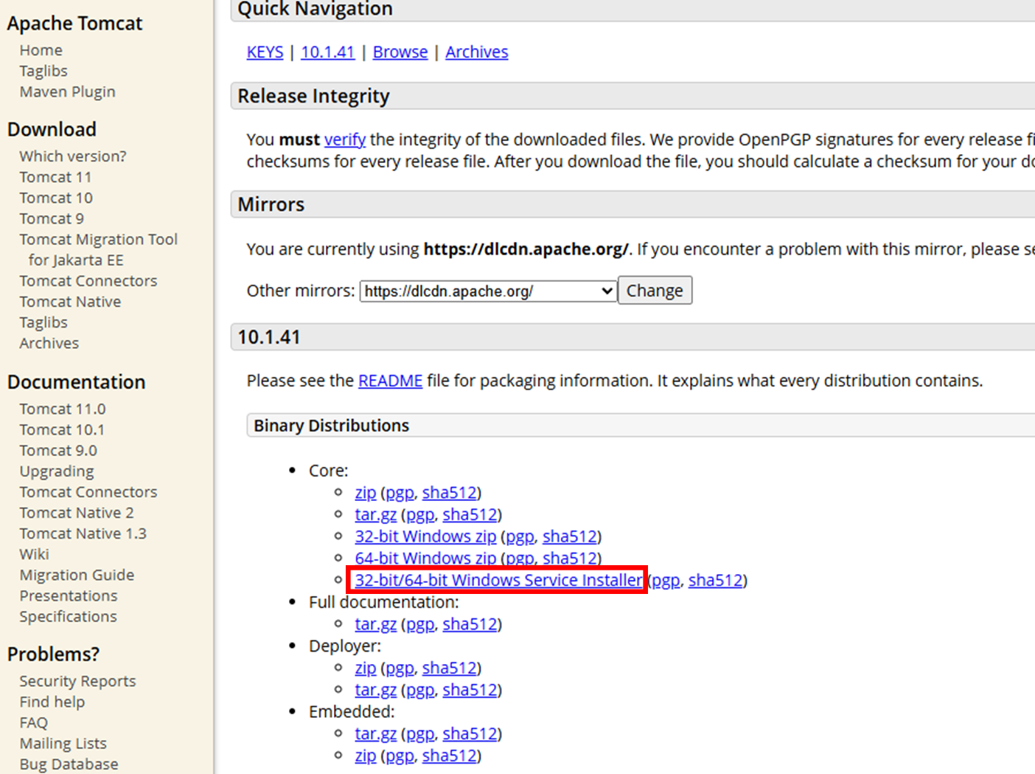Download the Deployer zip
The width and height of the screenshot is (1035, 774).
point(366,668)
